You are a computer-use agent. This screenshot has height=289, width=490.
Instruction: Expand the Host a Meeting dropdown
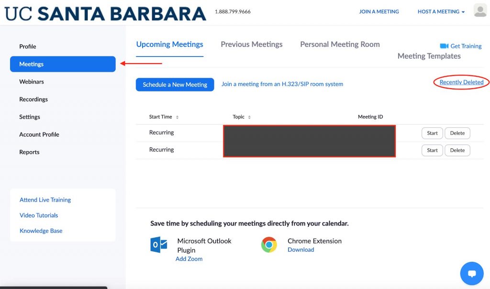click(441, 11)
